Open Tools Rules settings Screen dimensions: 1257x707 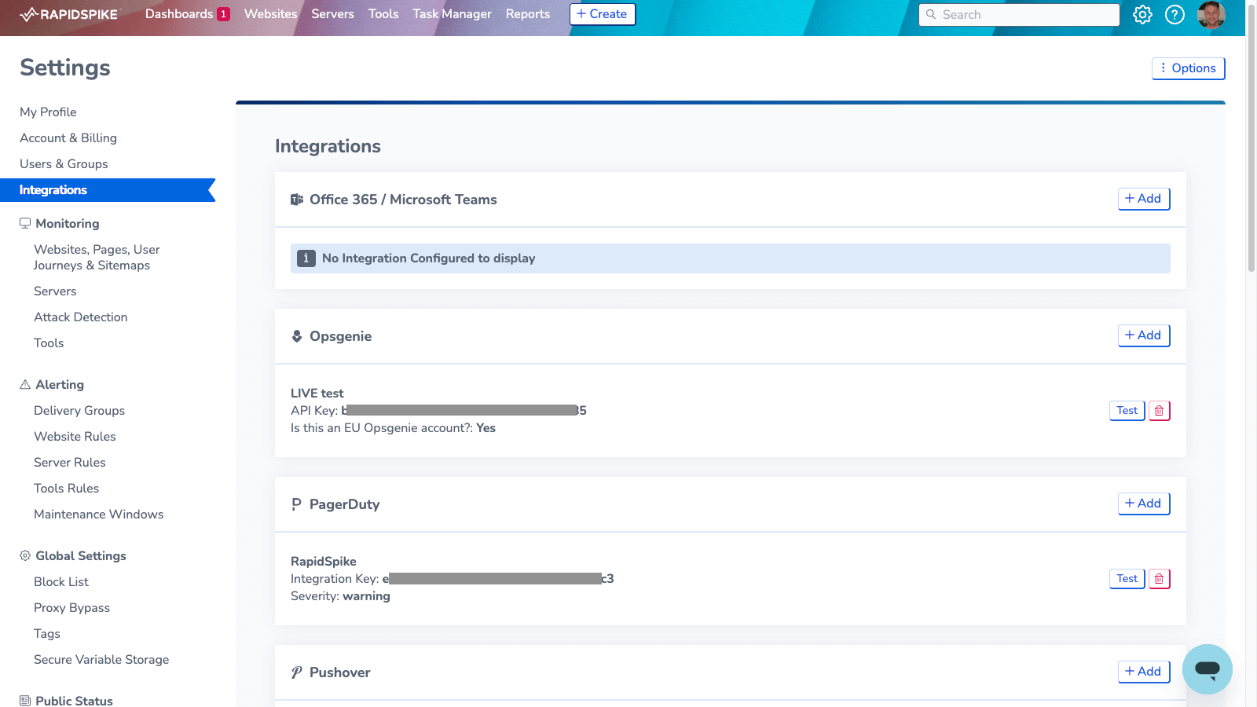point(66,489)
